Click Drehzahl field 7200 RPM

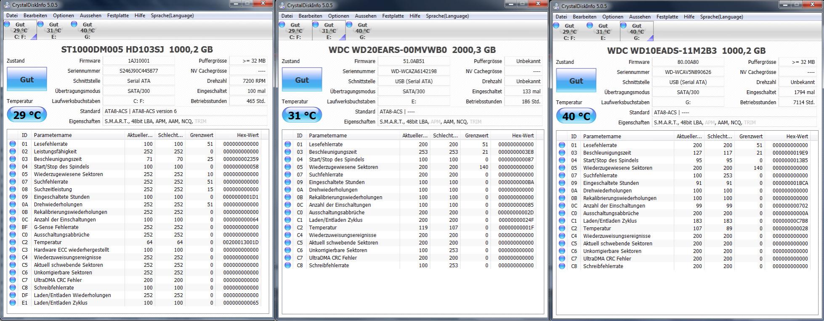point(249,81)
